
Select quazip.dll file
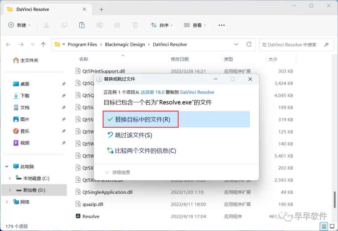point(93,204)
